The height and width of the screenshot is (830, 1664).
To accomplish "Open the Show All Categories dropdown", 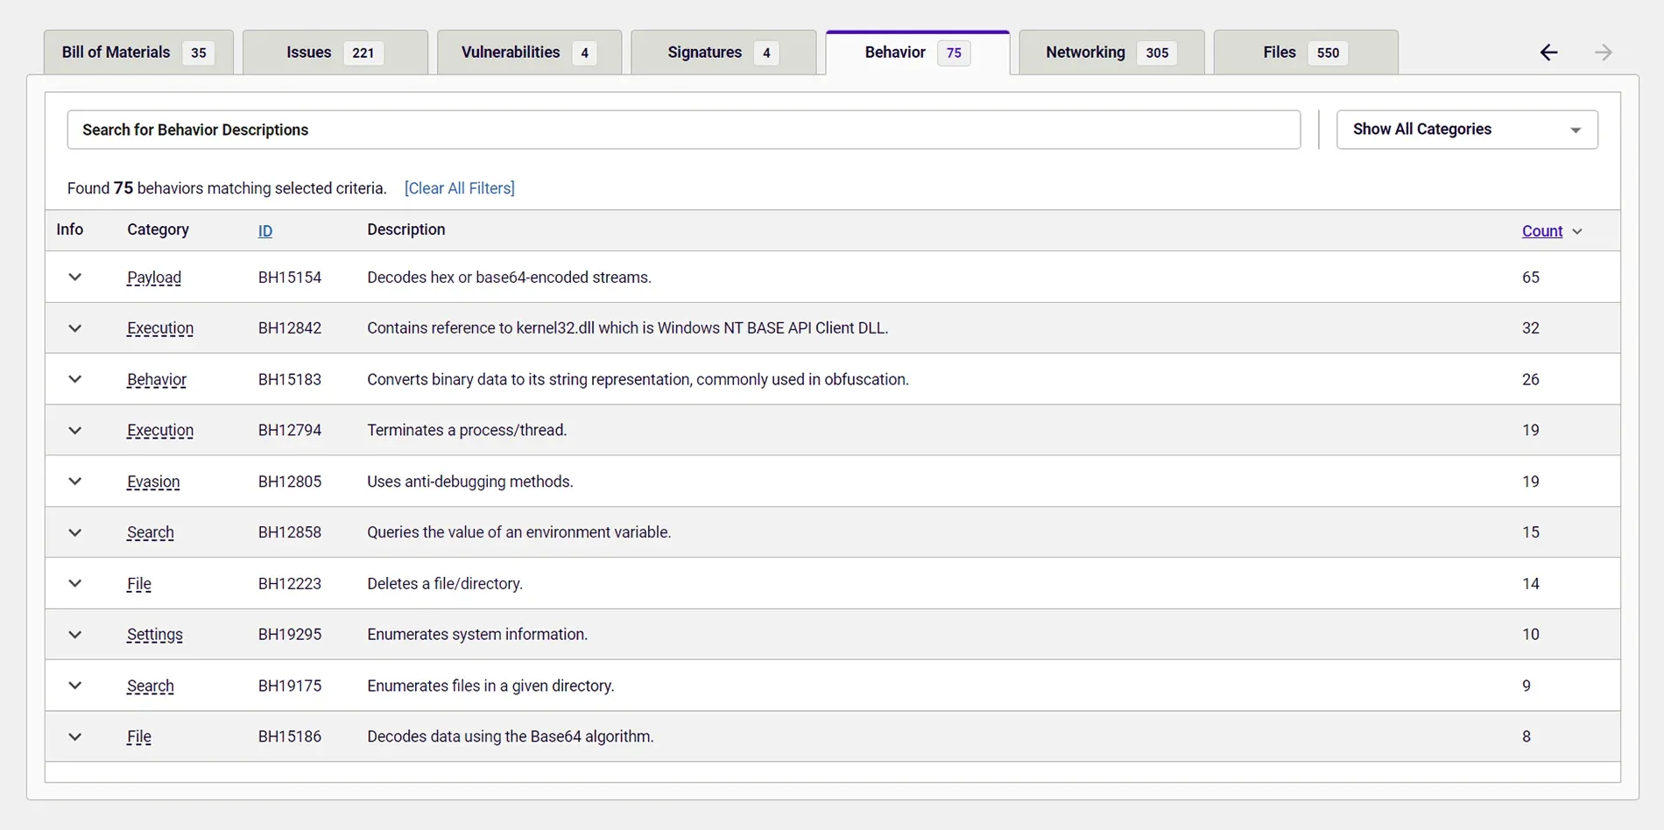I will point(1466,130).
